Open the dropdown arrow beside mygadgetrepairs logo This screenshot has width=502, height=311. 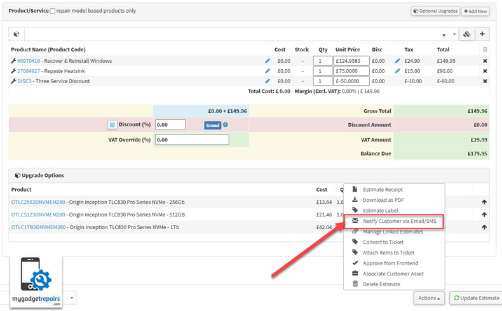[72, 298]
